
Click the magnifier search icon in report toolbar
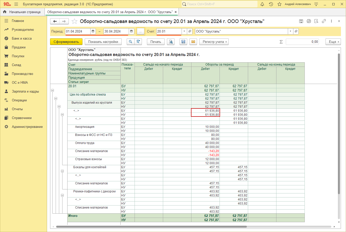pyautogui.click(x=130, y=42)
